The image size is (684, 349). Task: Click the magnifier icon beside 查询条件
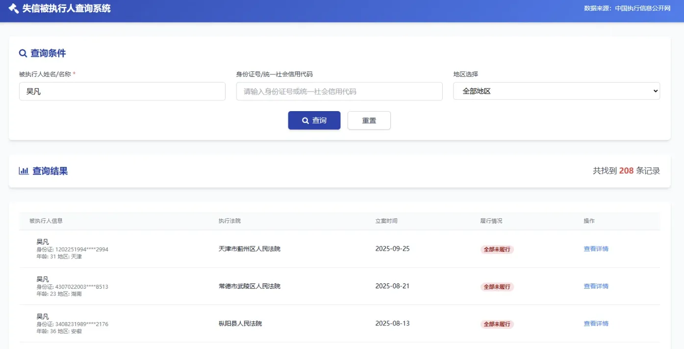click(23, 53)
